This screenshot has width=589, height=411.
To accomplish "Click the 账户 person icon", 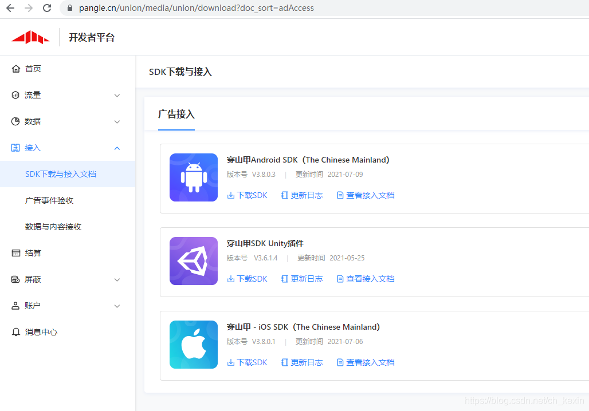I will pos(15,306).
